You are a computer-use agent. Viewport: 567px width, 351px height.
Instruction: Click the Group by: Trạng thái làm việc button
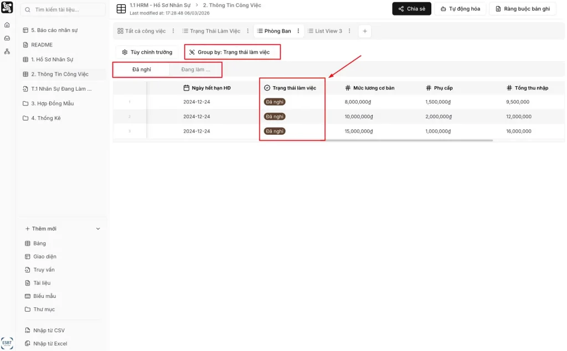point(233,52)
